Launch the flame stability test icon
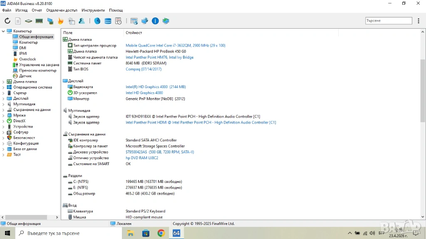The height and width of the screenshot is (239, 426). point(61,21)
